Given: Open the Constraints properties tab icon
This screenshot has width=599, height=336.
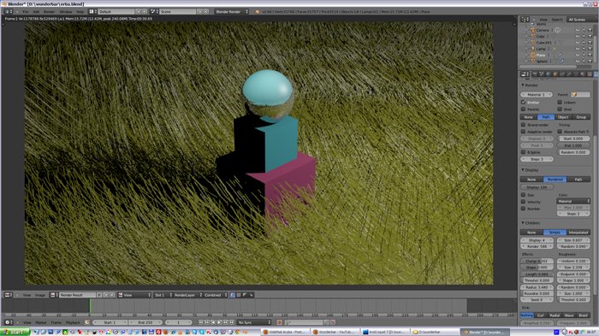Looking at the screenshot, I should [x=562, y=74].
